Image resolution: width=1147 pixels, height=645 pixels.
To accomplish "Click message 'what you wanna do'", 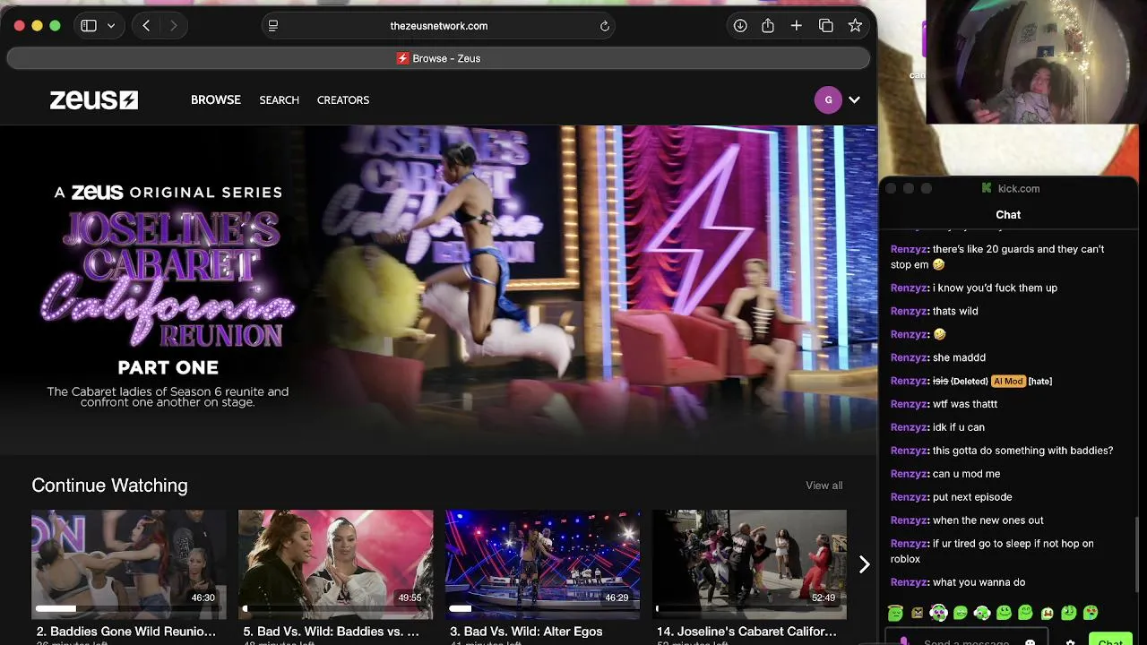I will [x=979, y=582].
